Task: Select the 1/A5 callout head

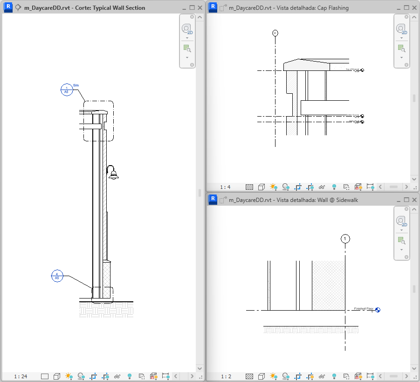Action: [67, 90]
